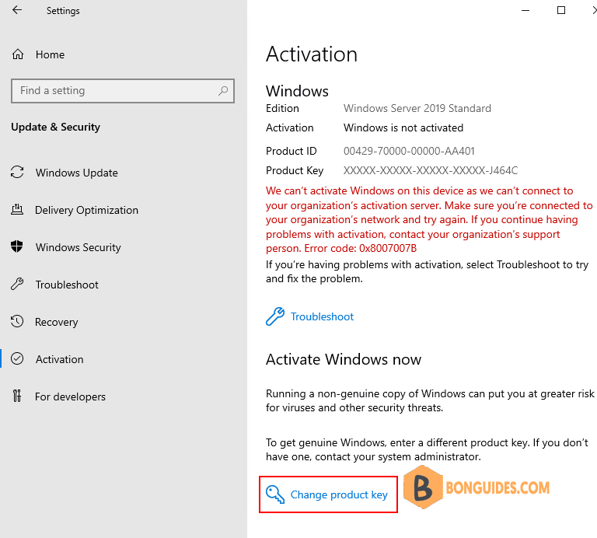
Task: Click the Windows Security shield icon
Action: click(17, 246)
